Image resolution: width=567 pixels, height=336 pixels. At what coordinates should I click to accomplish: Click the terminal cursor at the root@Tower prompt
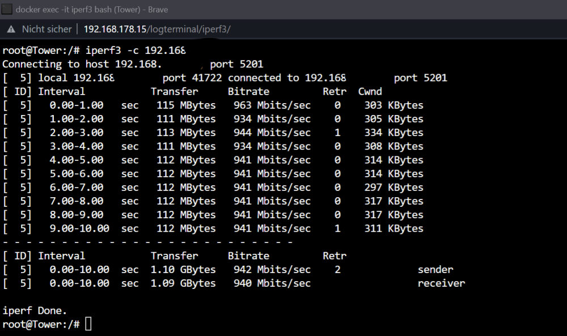point(88,324)
